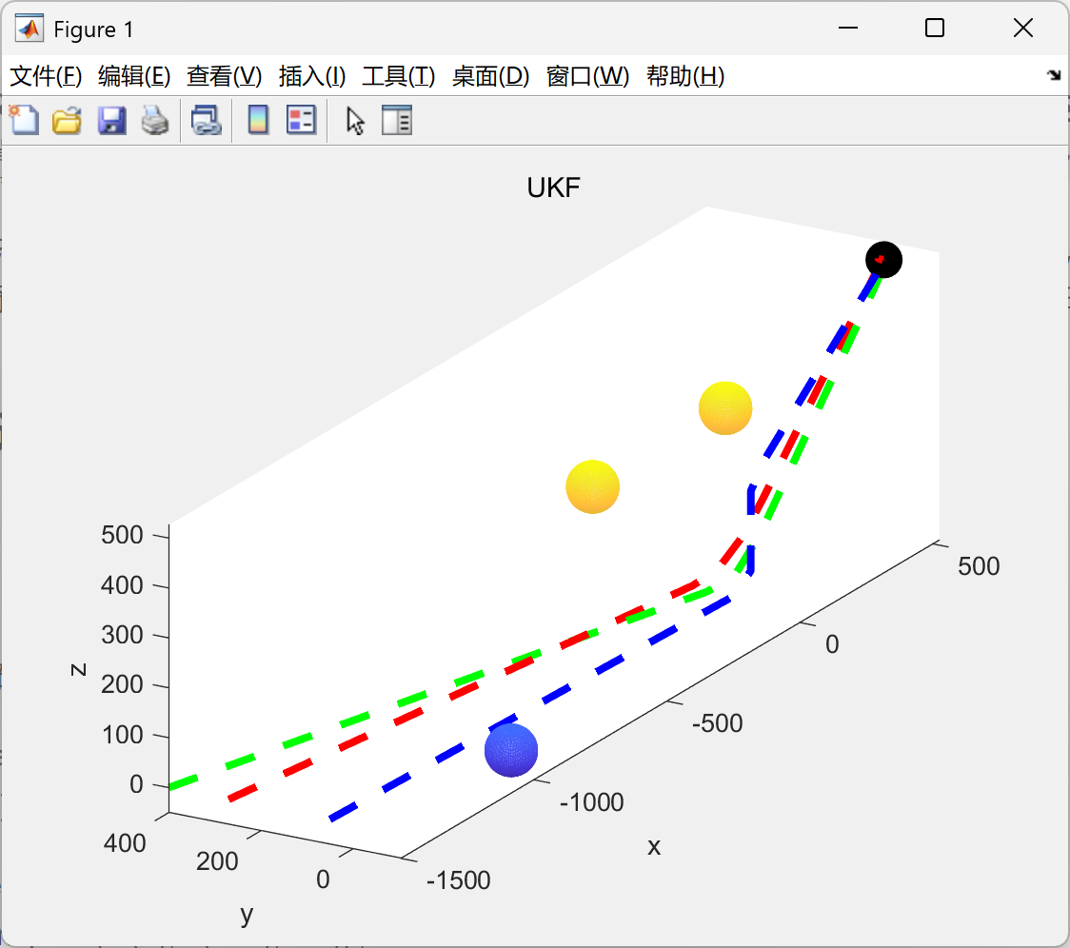
Task: Click the Open File folder icon
Action: click(x=67, y=121)
